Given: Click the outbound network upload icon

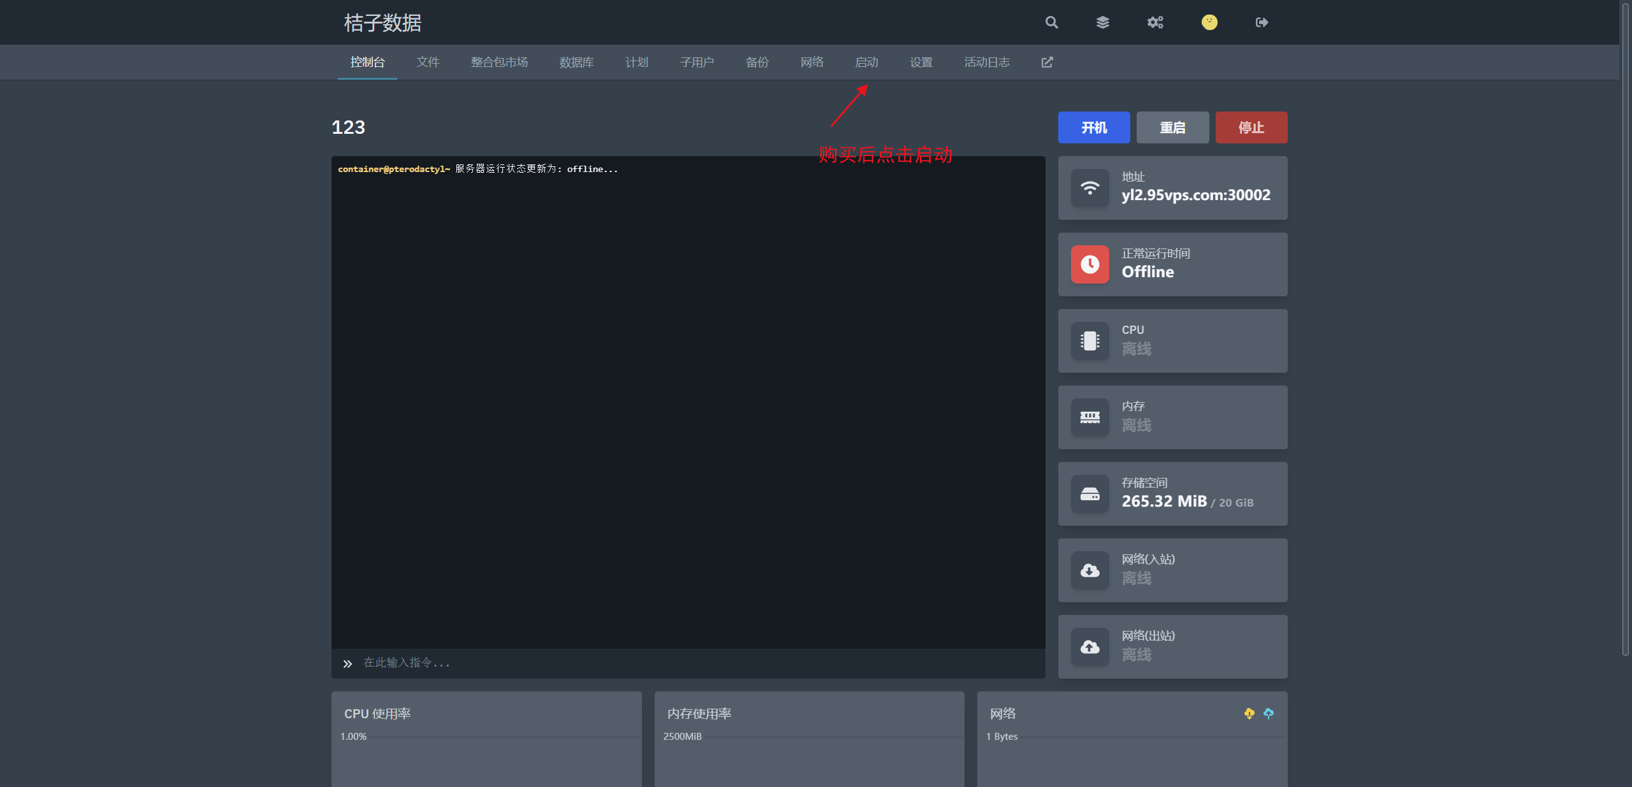Looking at the screenshot, I should coord(1090,647).
